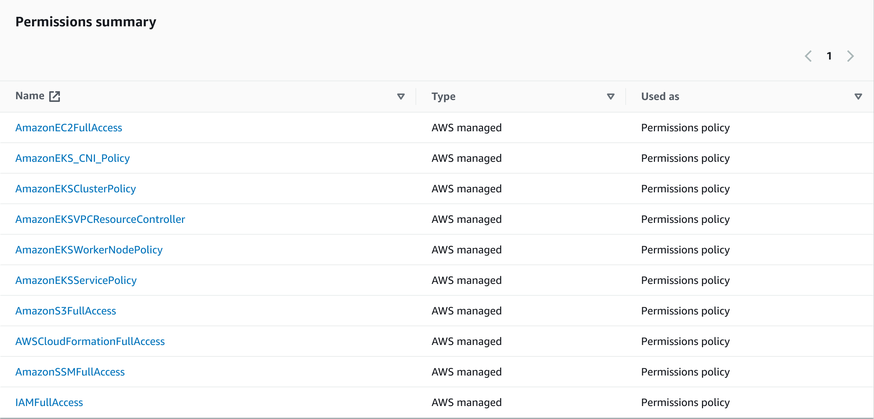Open the AmazonEKSWorkerNodePolicy link

pos(89,250)
